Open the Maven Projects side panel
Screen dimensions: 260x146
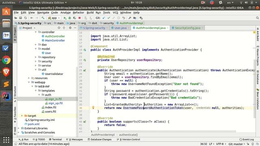pyautogui.click(x=258, y=56)
